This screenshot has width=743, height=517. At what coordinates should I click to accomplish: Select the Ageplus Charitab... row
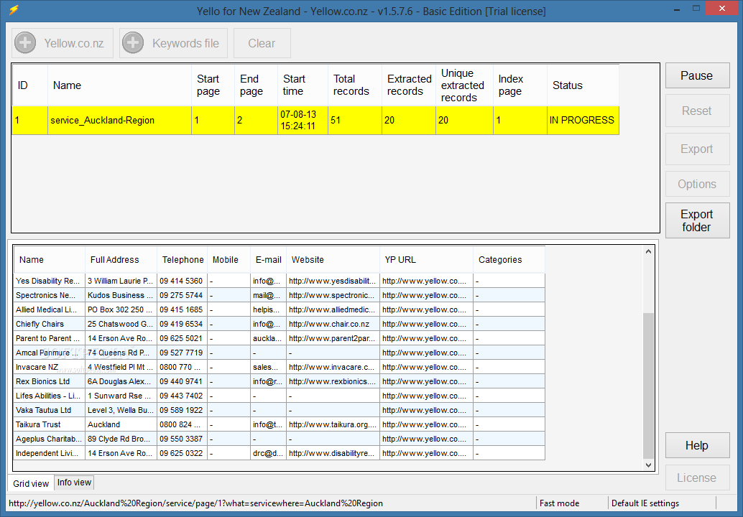tap(279, 439)
